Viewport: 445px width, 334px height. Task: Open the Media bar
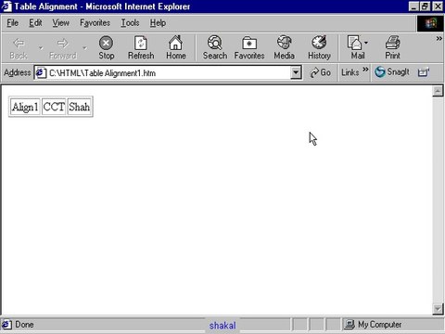(284, 47)
